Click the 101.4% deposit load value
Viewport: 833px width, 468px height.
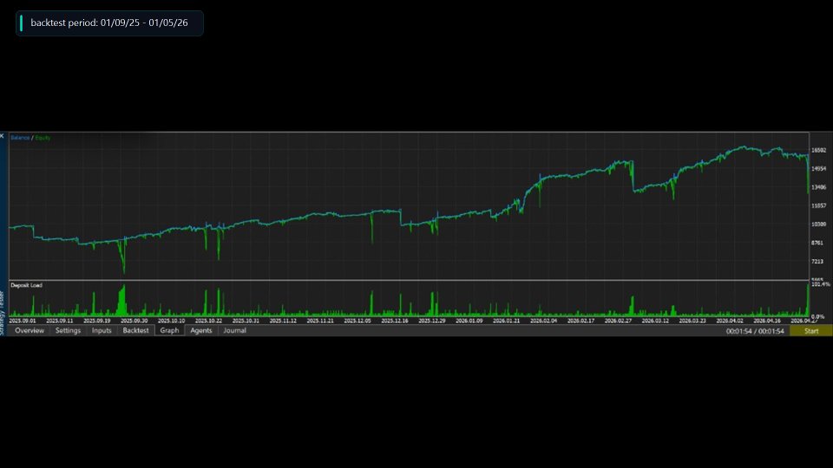click(x=821, y=284)
